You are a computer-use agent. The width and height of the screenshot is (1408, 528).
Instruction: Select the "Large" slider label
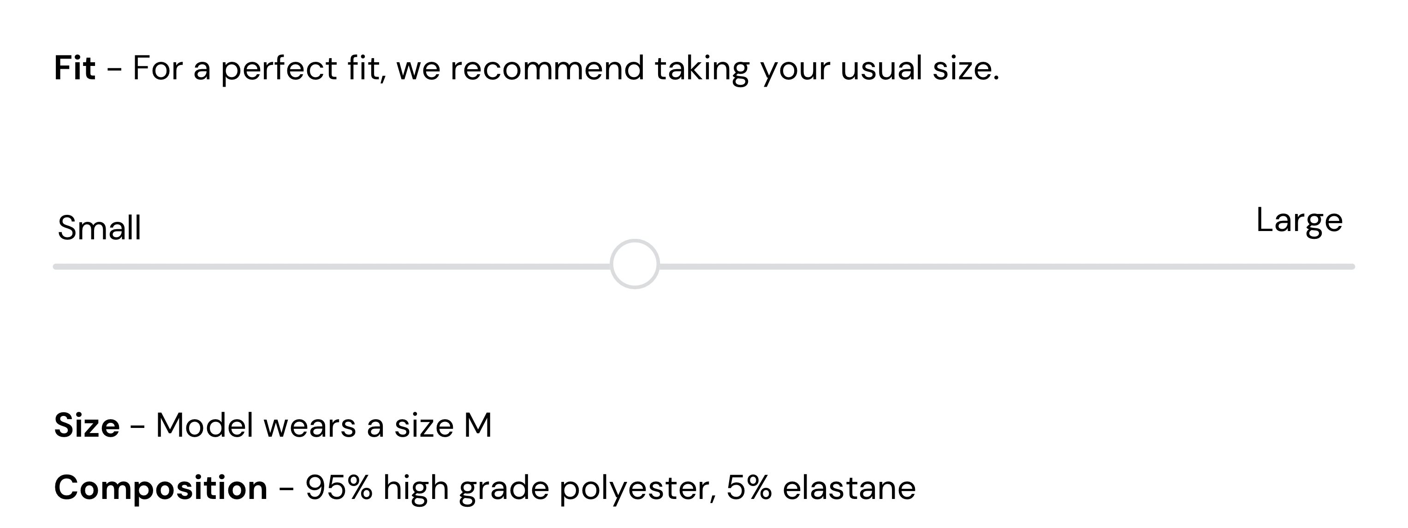1299,220
